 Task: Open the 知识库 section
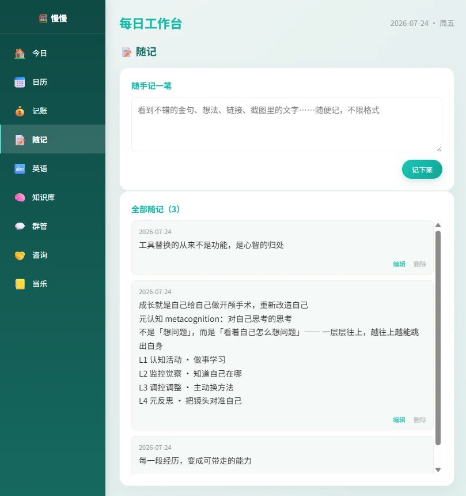(x=53, y=197)
